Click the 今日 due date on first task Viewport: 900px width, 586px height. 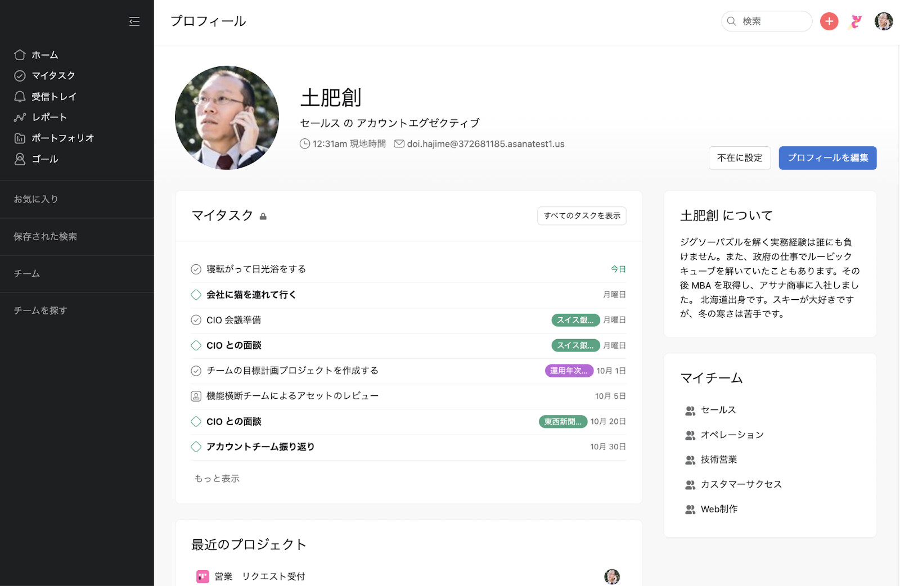pyautogui.click(x=618, y=269)
